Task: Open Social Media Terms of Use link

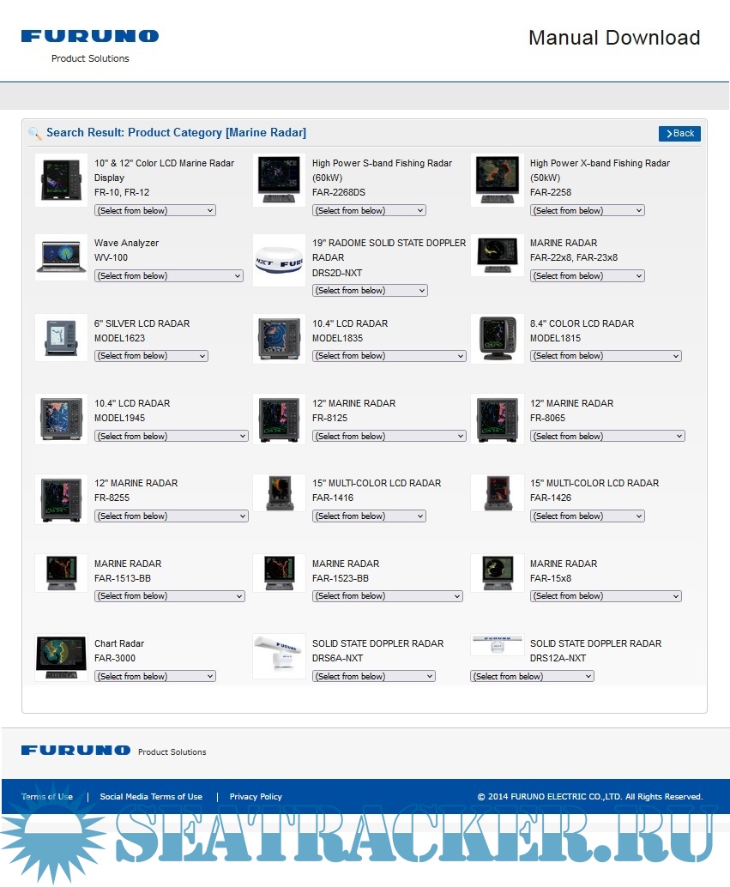Action: coord(151,797)
